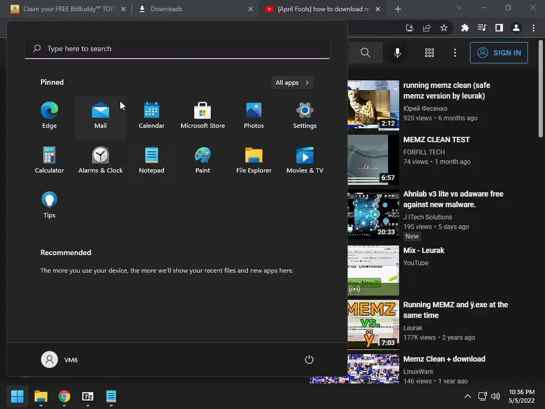Open Alarms & Clock app

(x=101, y=161)
